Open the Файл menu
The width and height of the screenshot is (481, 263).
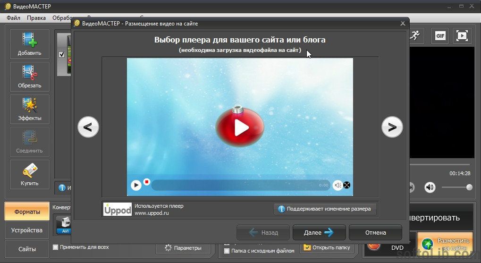(14, 18)
